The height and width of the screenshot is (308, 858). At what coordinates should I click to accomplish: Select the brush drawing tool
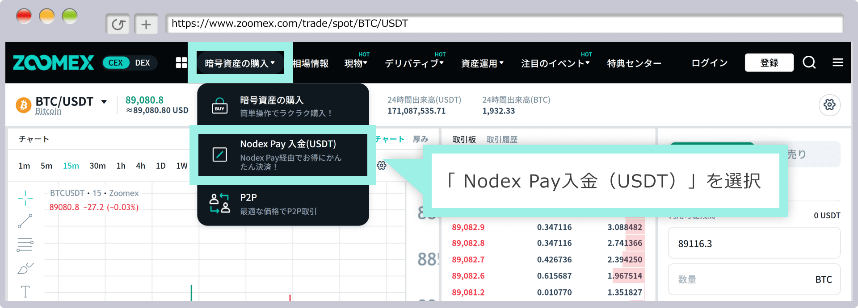click(25, 268)
